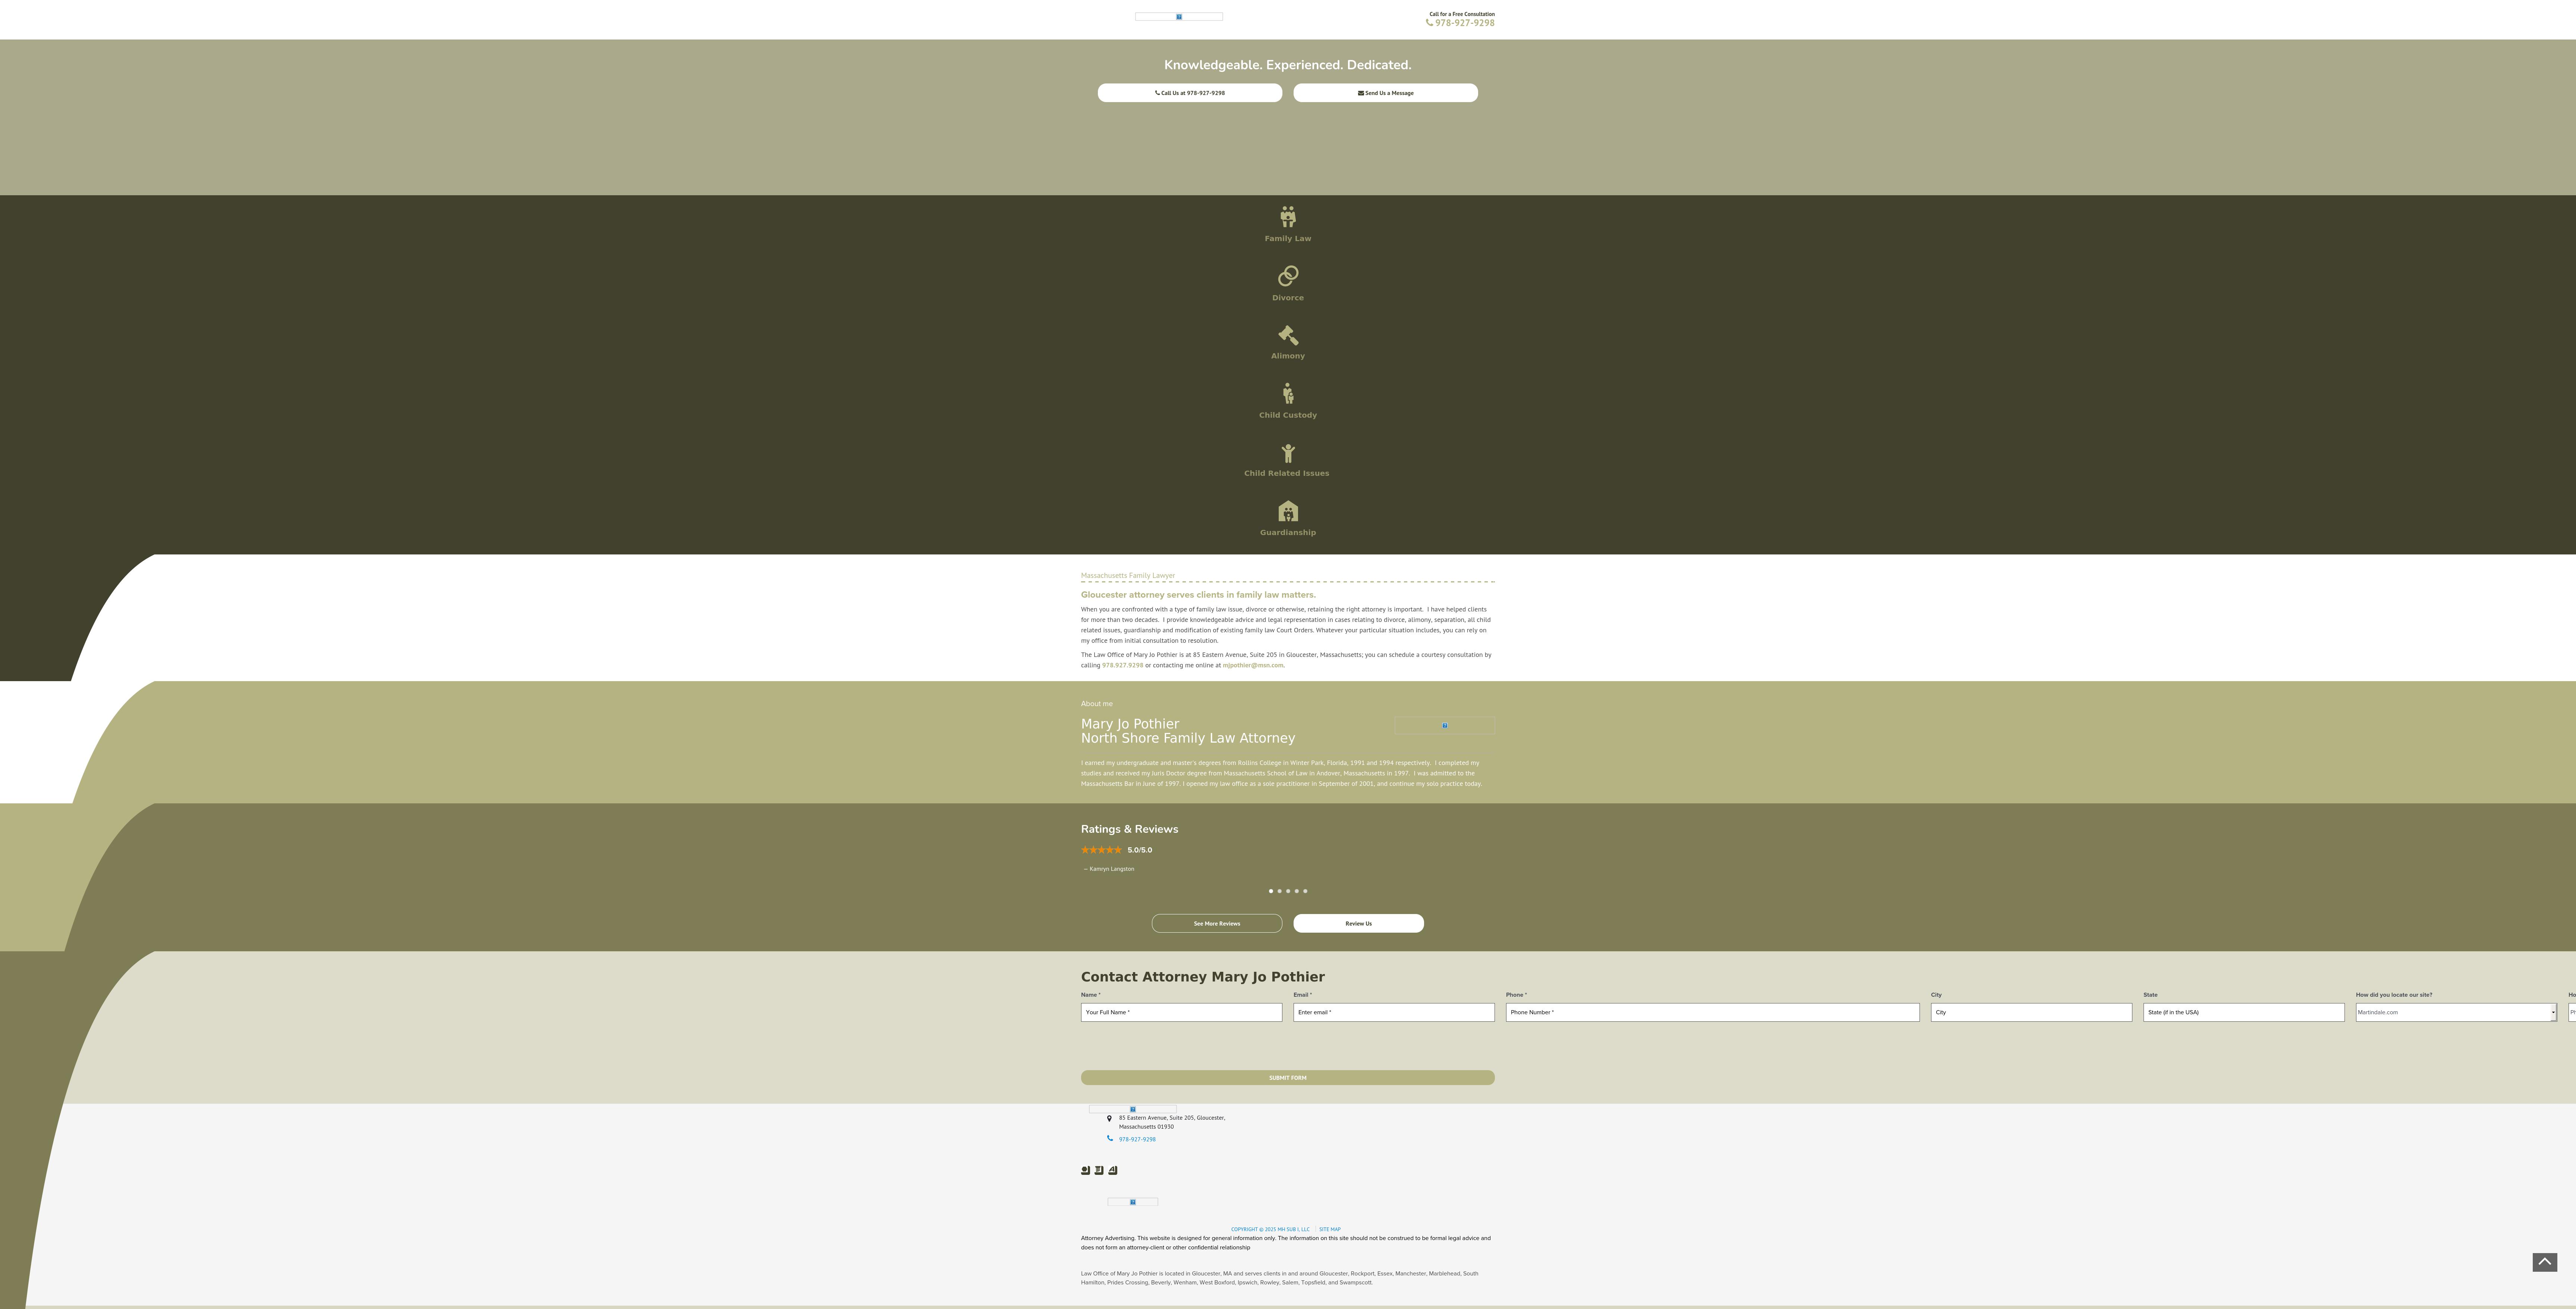
Task: Expand the 'How did you locate our site' dropdown
Action: coord(2455,1012)
